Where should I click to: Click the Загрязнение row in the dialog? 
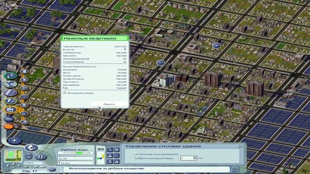pyautogui.click(x=94, y=70)
